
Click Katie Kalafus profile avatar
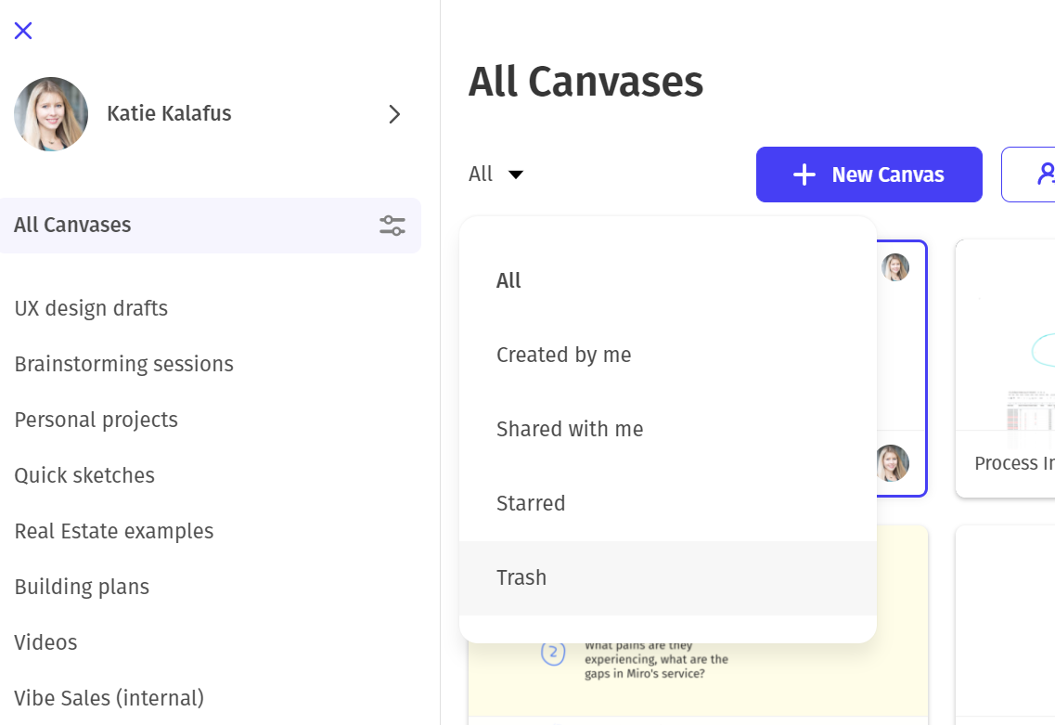point(51,114)
